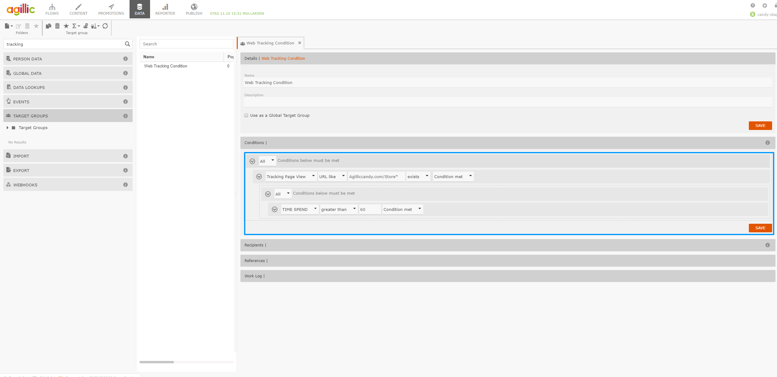This screenshot has height=377, width=777.
Task: Refresh target groups with the refresh icon
Action: pyautogui.click(x=105, y=26)
